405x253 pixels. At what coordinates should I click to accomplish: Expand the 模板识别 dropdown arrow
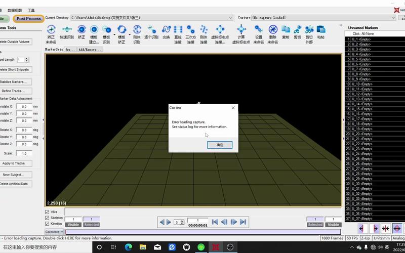114,34
